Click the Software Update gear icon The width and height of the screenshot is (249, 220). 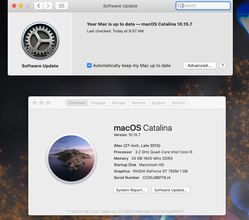click(x=40, y=41)
